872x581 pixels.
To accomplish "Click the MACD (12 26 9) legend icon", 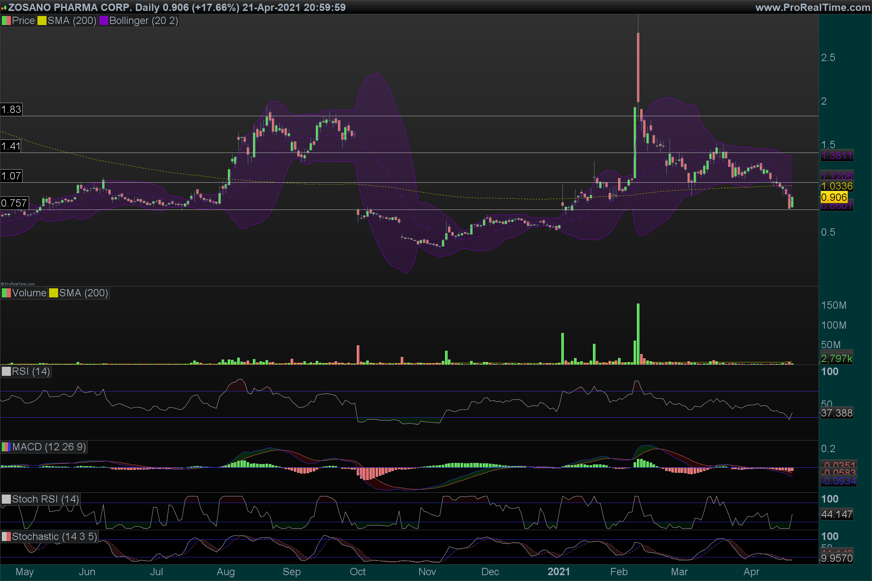I will click(6, 447).
